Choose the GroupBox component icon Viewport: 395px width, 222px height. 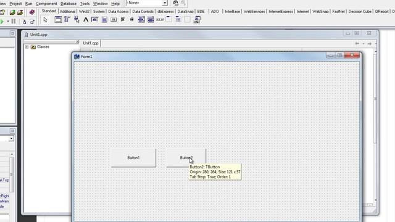[x=168, y=20]
